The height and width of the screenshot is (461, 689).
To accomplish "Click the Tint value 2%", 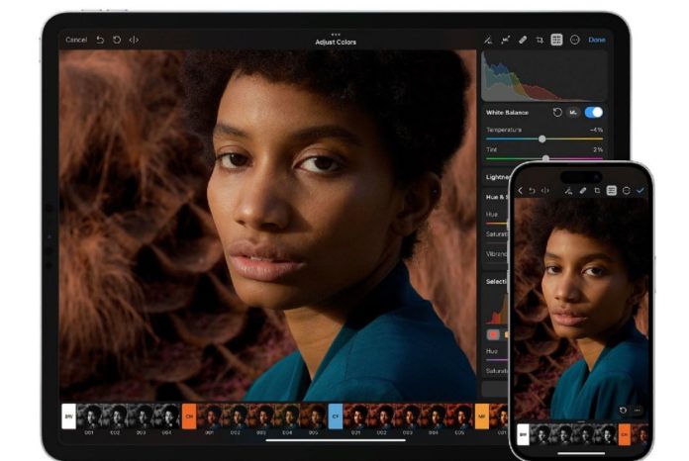I will point(598,149).
